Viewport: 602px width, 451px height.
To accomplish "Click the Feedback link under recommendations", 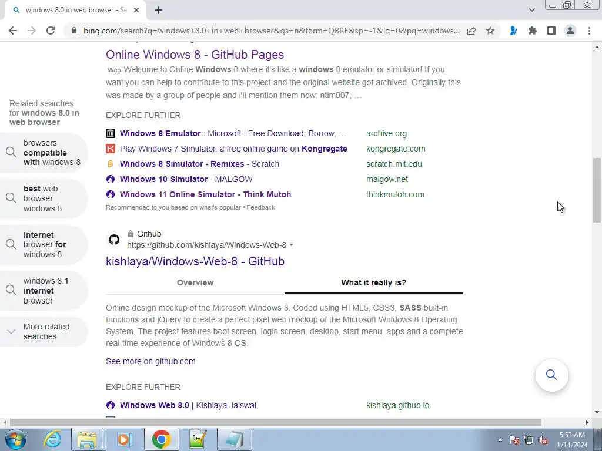I will coord(260,207).
